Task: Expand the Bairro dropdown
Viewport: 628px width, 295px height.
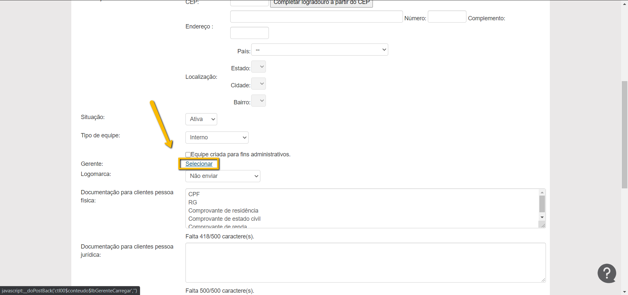Action: coord(258,101)
